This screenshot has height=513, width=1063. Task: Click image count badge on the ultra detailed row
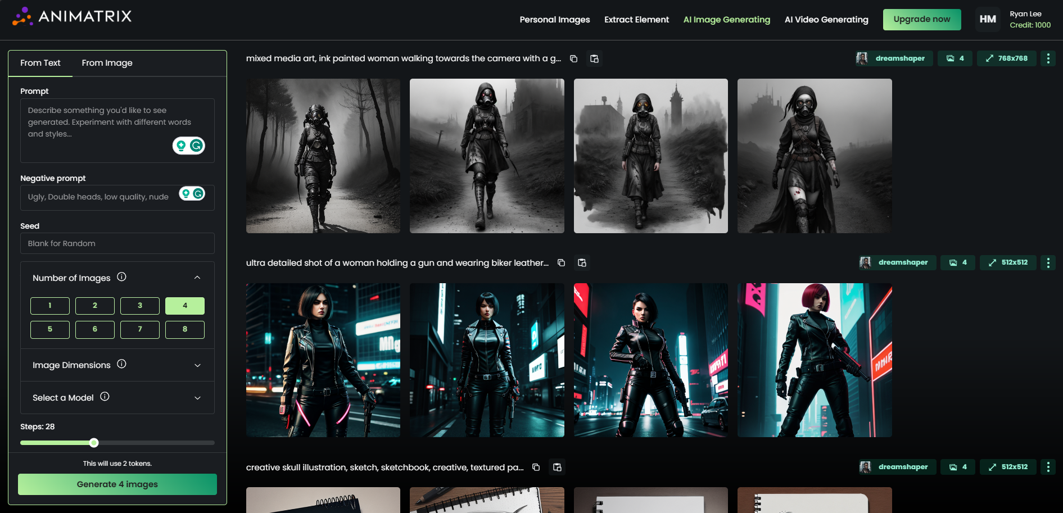[958, 262]
